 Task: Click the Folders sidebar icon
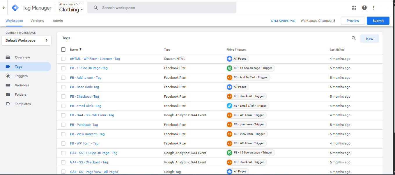click(8, 94)
